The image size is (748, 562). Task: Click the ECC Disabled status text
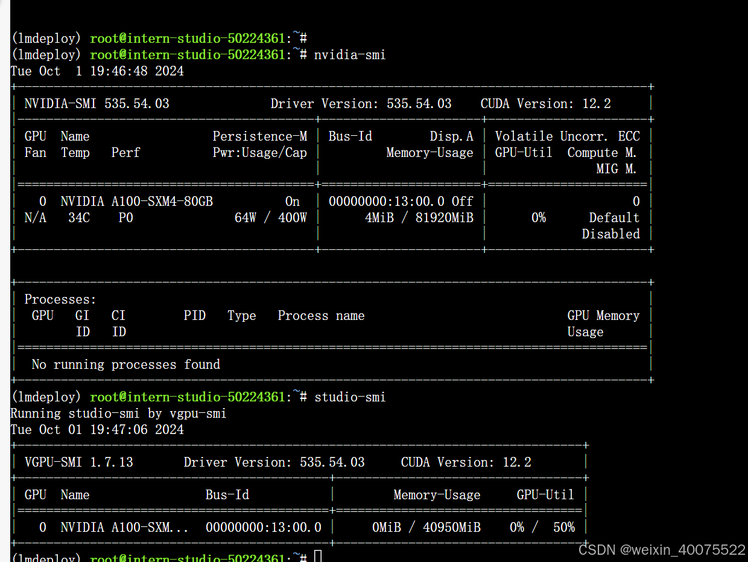[x=610, y=234]
